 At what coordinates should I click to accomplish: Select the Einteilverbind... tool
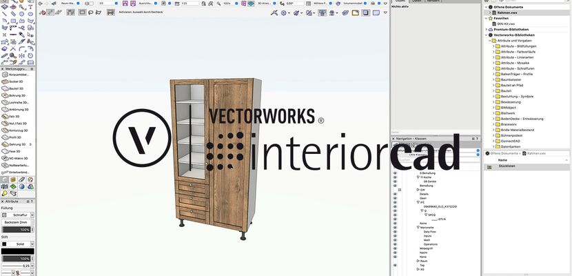click(18, 172)
